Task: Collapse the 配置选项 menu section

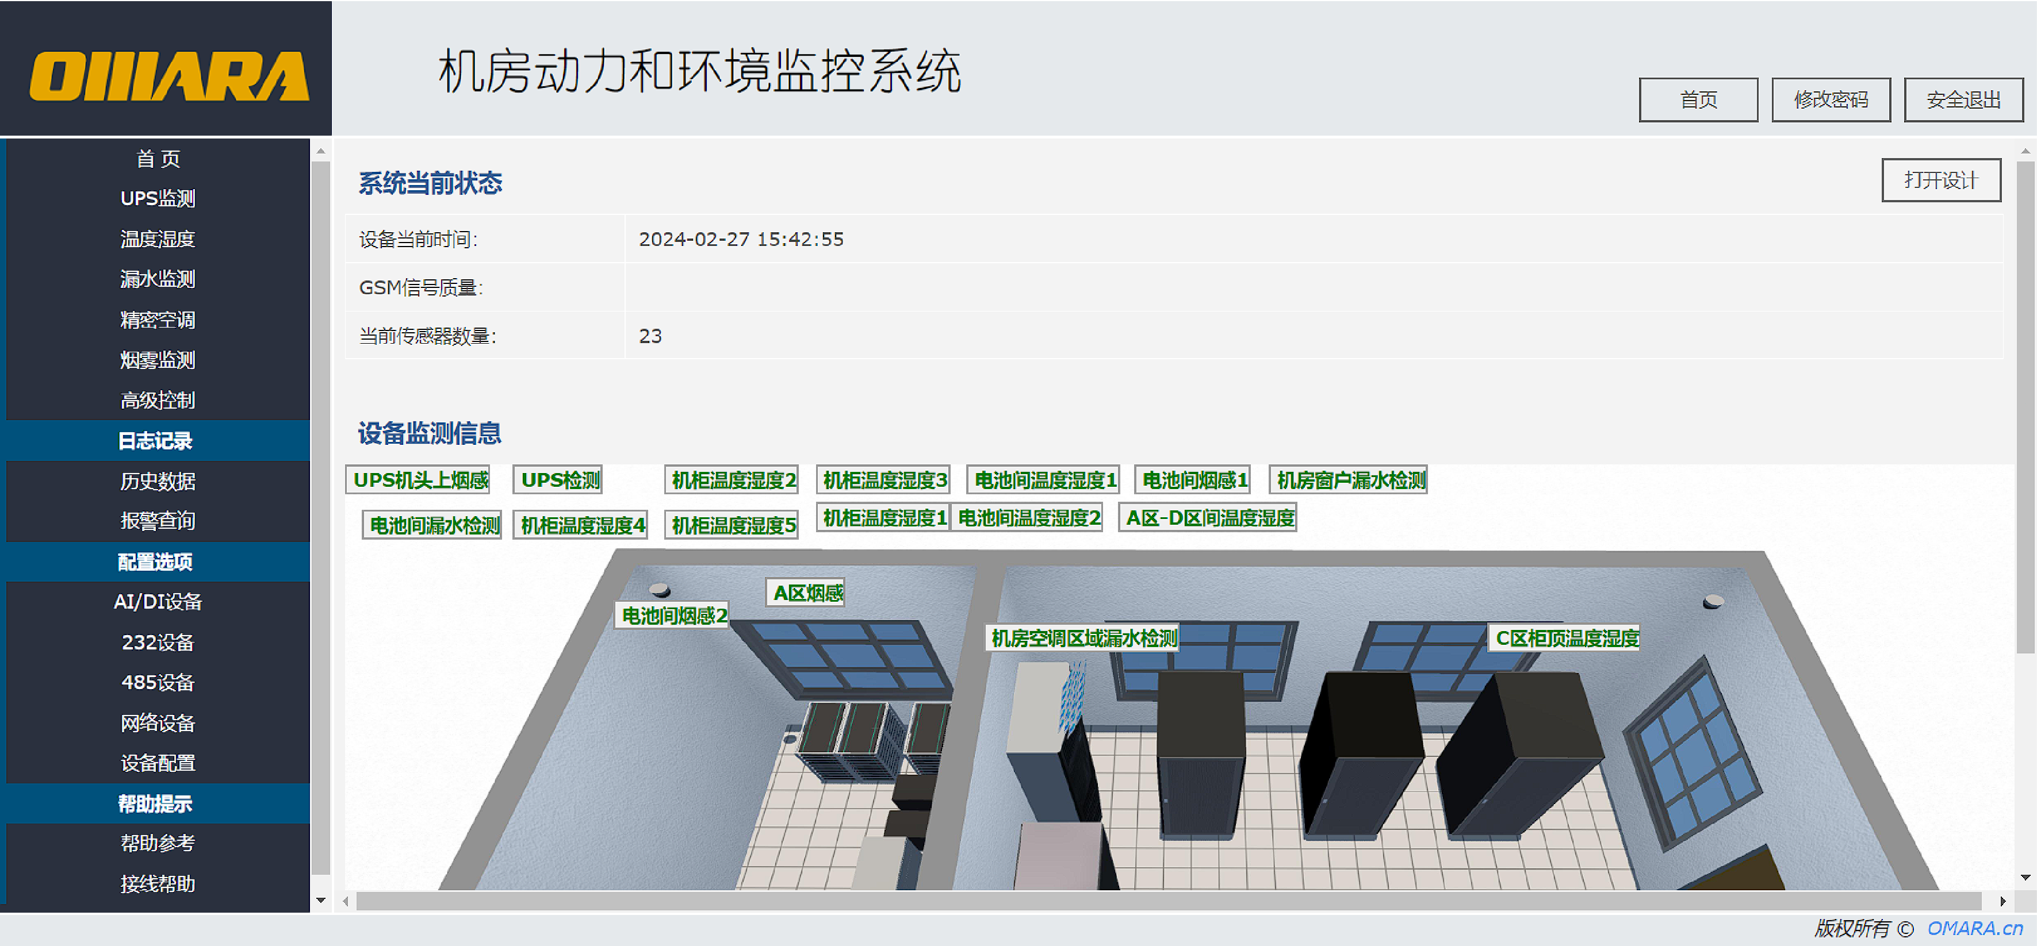Action: [156, 561]
